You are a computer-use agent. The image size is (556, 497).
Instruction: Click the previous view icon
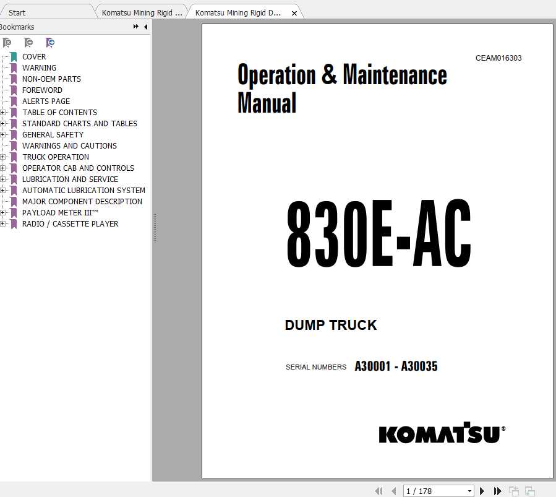(x=514, y=491)
